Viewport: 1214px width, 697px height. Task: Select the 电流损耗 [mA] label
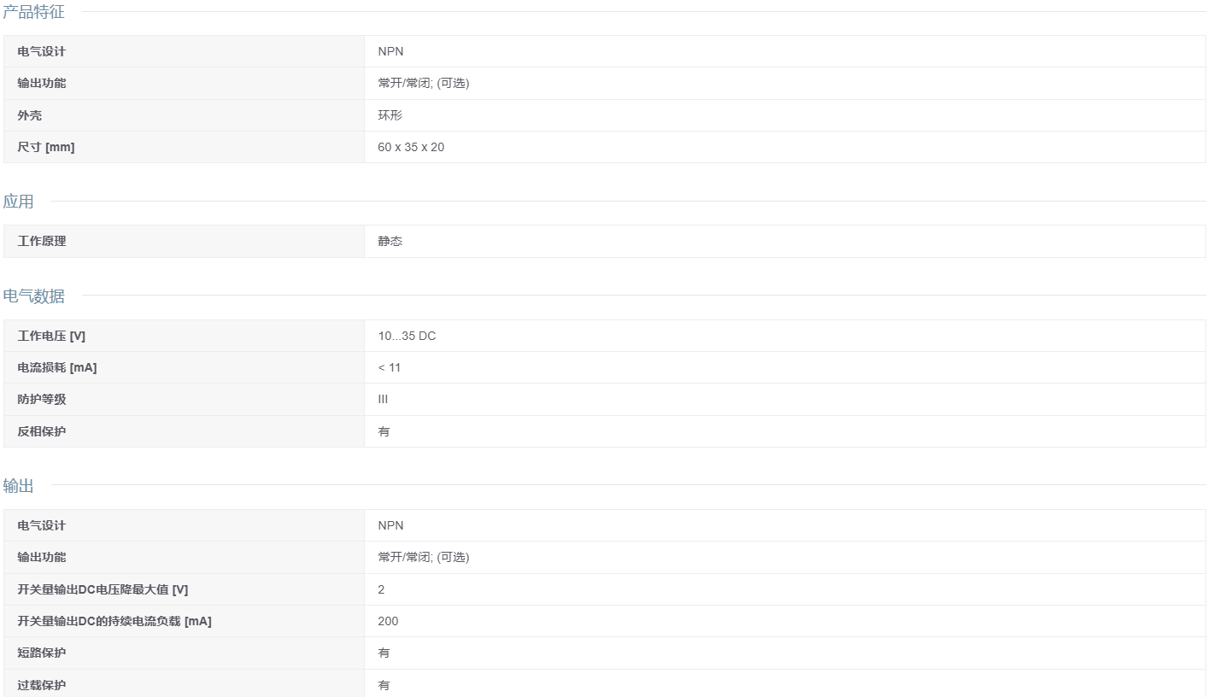(x=56, y=367)
